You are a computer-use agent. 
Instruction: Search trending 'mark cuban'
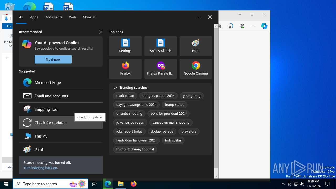click(125, 96)
